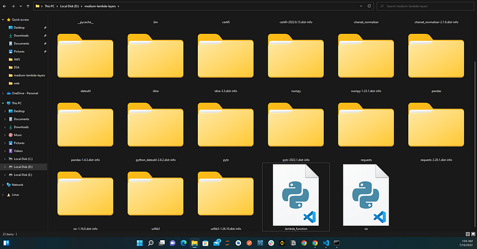
Task: Open the Terminal icon on the taskbar
Action: pos(337,243)
